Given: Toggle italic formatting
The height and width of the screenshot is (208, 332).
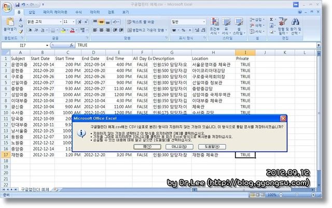Looking at the screenshot, I should coord(36,31).
